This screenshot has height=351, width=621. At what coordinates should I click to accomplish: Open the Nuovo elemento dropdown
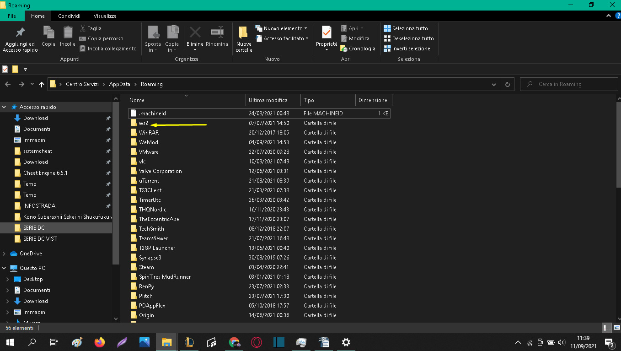tap(281, 28)
